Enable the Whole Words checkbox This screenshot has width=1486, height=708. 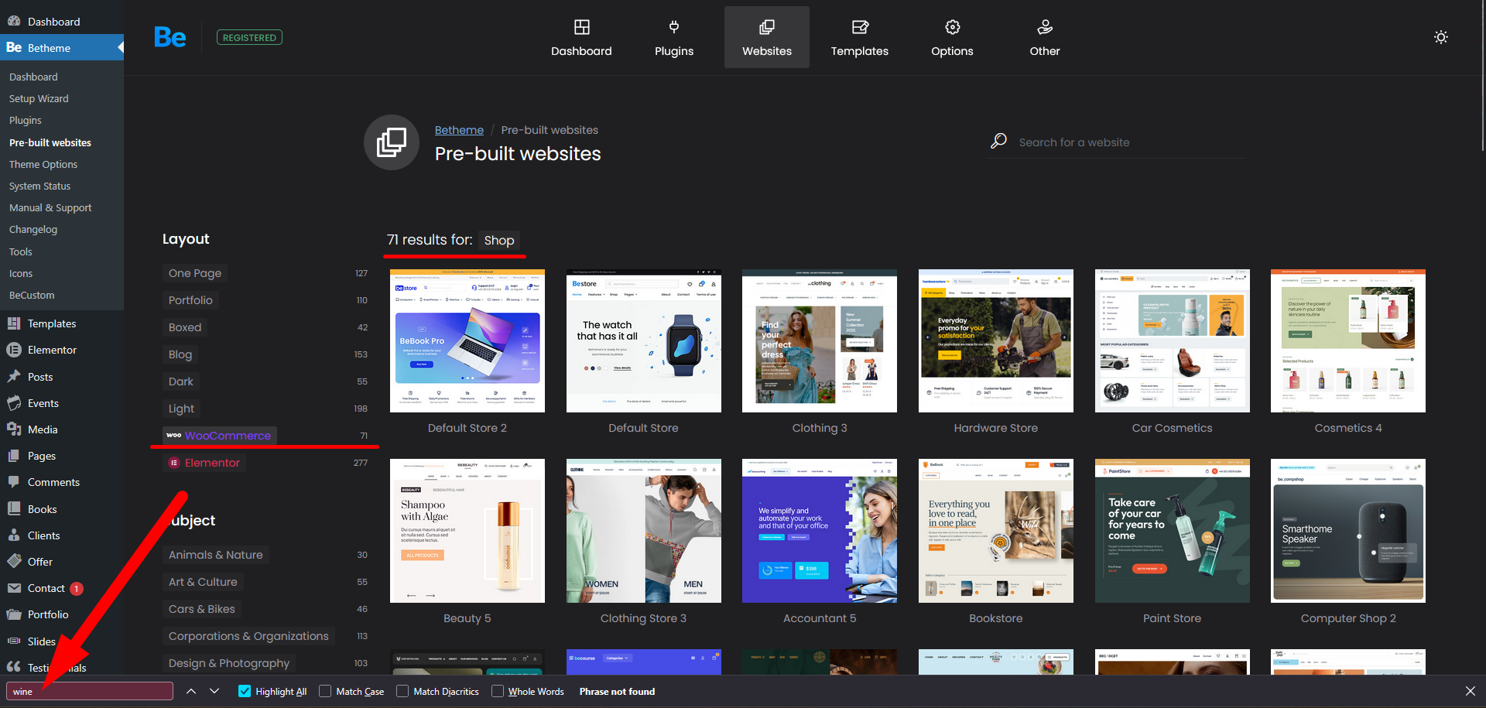pos(498,691)
